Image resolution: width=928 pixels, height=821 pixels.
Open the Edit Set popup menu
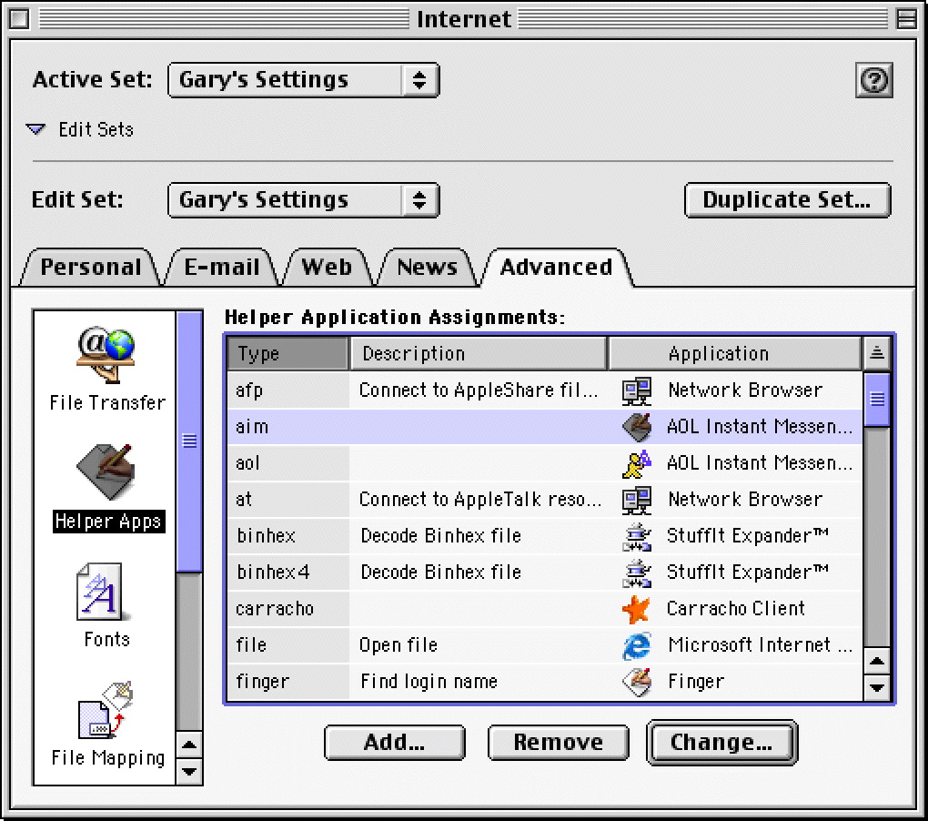[304, 200]
